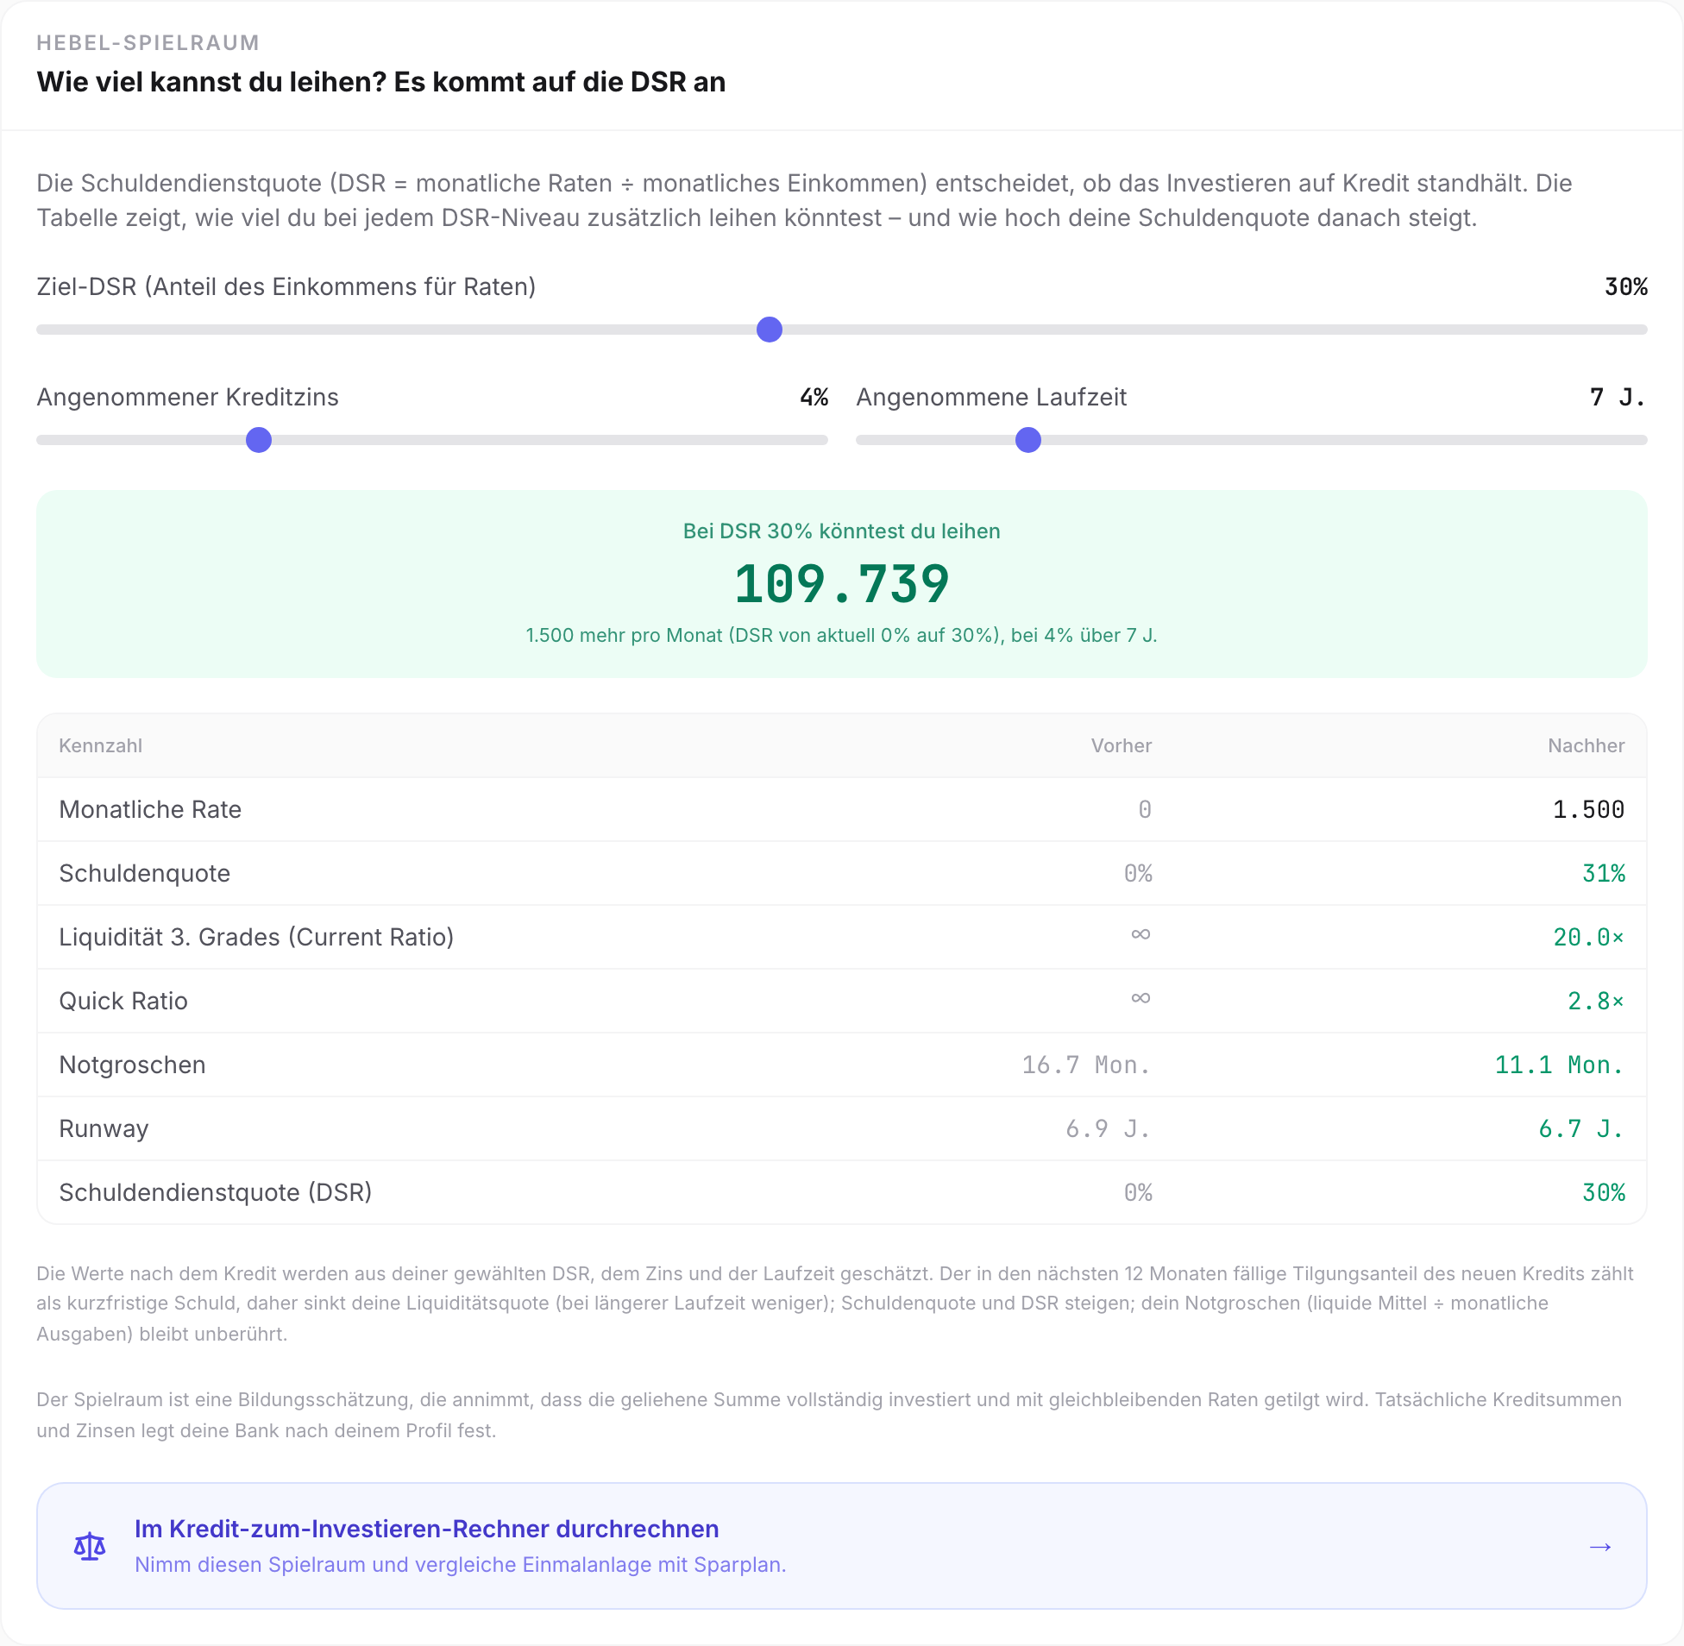This screenshot has height=1646, width=1684.
Task: Open Im Kredit-zum-Investieren-Rechner durchrechnen link
Action: pyautogui.click(x=426, y=1529)
